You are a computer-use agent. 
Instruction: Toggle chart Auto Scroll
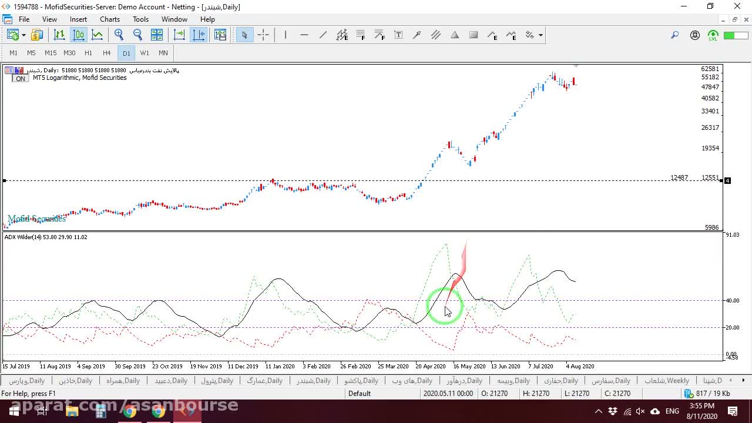[x=179, y=35]
